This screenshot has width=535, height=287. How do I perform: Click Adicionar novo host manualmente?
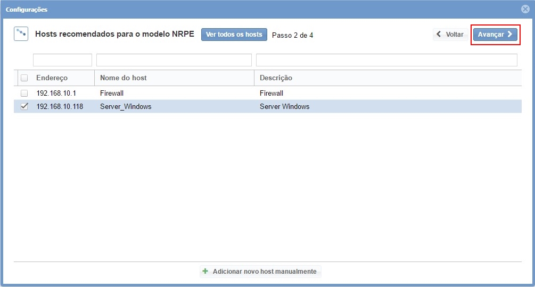pyautogui.click(x=264, y=272)
